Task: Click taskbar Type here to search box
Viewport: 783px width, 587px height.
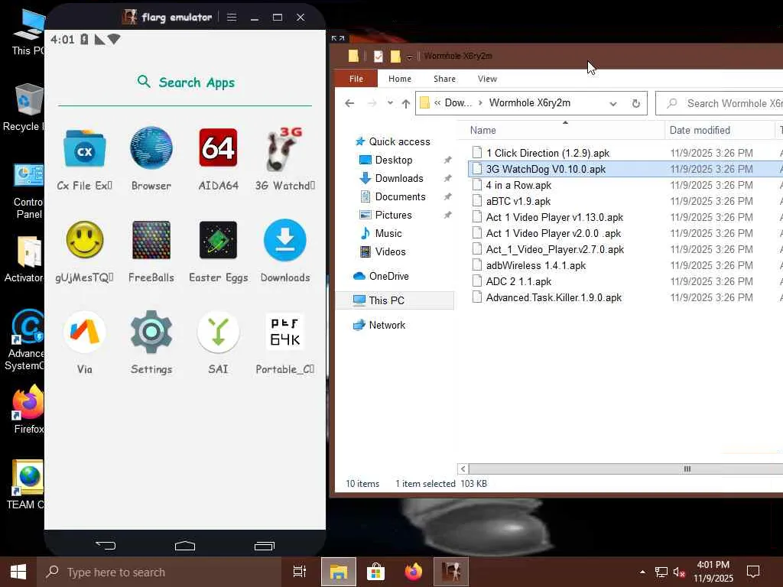Action: (x=159, y=572)
